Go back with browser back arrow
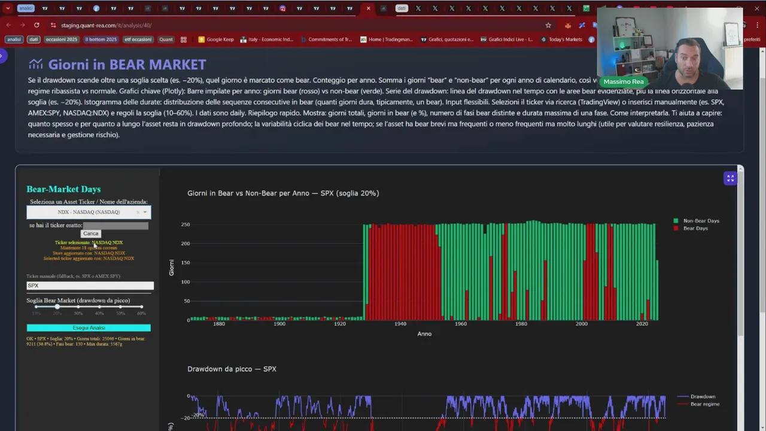The width and height of the screenshot is (766, 431). tap(8, 25)
